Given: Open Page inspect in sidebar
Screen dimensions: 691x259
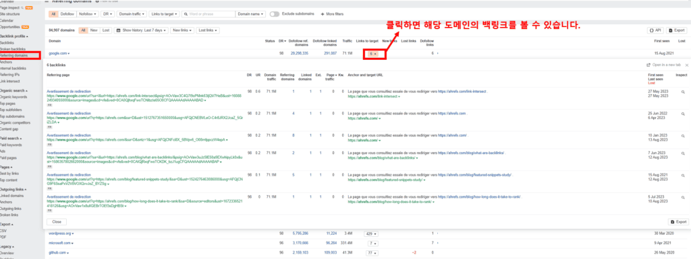Looking at the screenshot, I should (x=9, y=7).
